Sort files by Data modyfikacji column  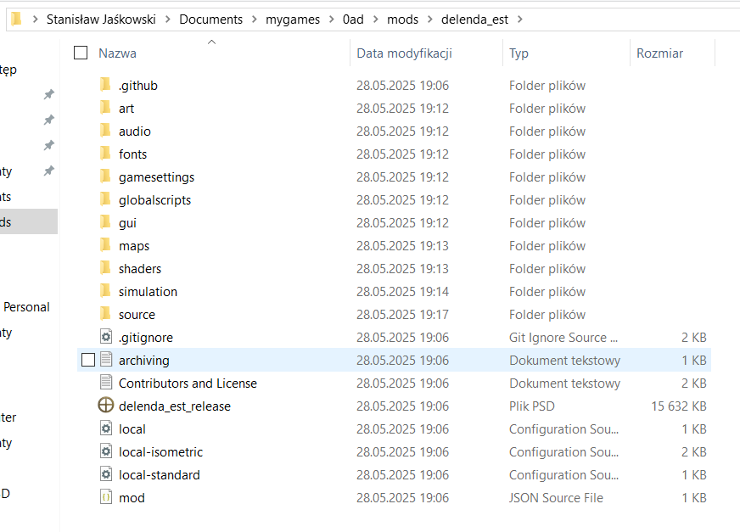(404, 53)
